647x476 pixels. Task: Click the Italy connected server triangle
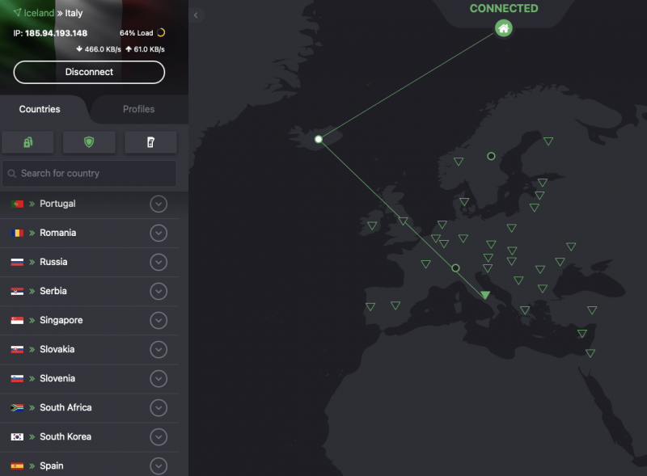(x=485, y=293)
